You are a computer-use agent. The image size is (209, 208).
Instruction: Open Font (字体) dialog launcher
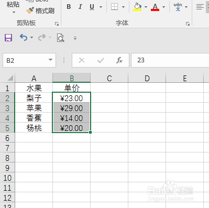pyautogui.click(x=188, y=24)
